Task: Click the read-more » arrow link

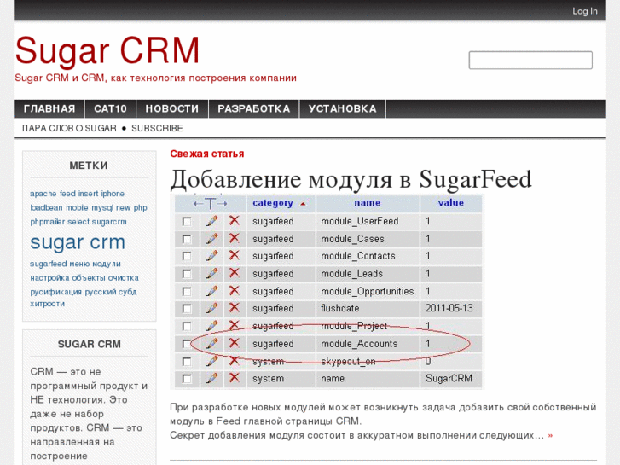Action: coord(550,436)
